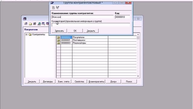193x109 pixels.
Task: Click the group dialog title bar icon
Action: click(52, 3)
